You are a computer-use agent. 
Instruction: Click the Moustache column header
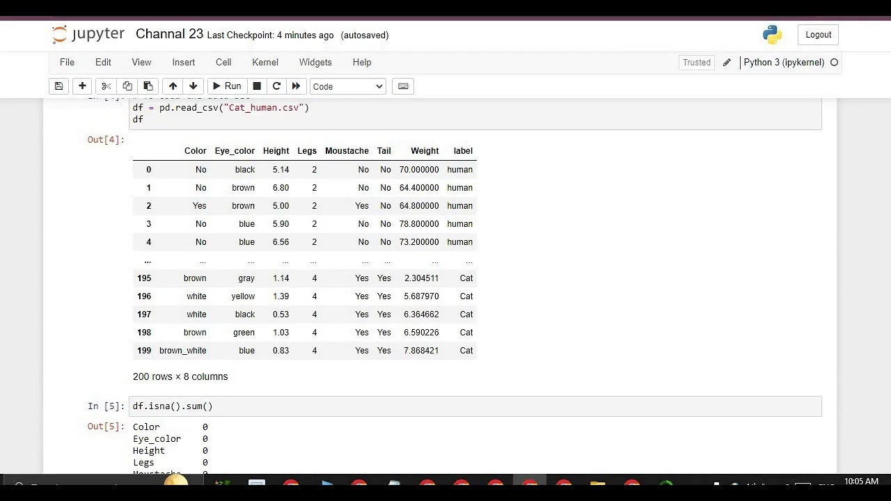pyautogui.click(x=347, y=151)
